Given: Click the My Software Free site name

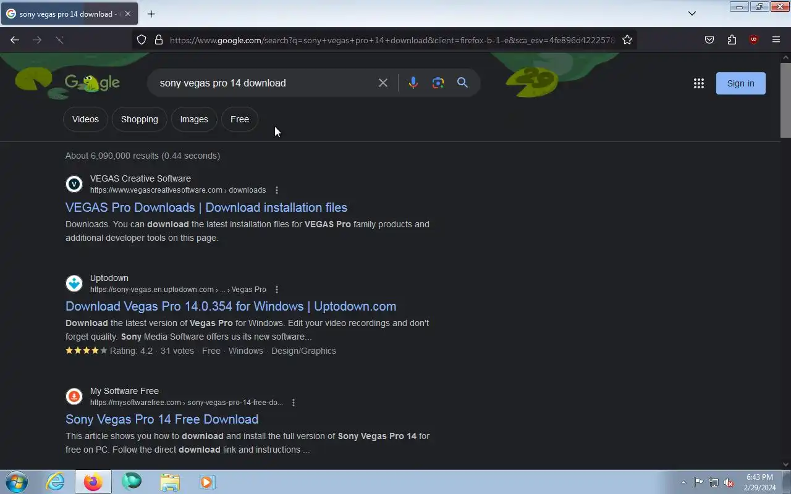Looking at the screenshot, I should [124, 391].
